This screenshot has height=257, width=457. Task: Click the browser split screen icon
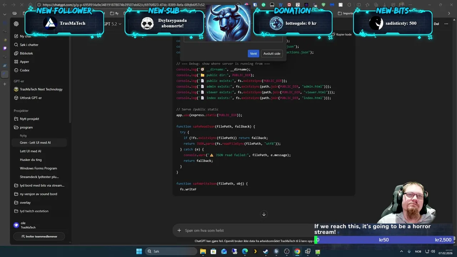coord(358,5)
